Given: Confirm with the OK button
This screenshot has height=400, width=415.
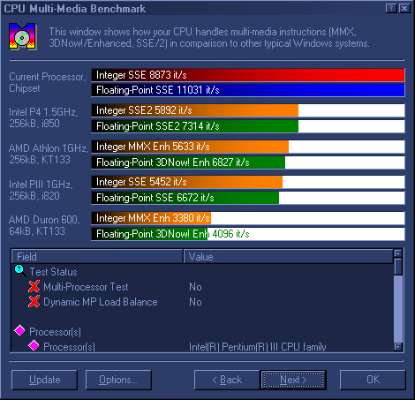Looking at the screenshot, I should pos(373,380).
